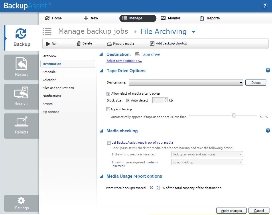The image size is (272, 215).
Task: Switch to the Monitor tab
Action: (x=170, y=18)
